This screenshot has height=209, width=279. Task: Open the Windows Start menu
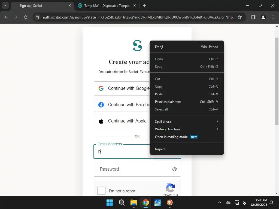pyautogui.click(x=110, y=202)
